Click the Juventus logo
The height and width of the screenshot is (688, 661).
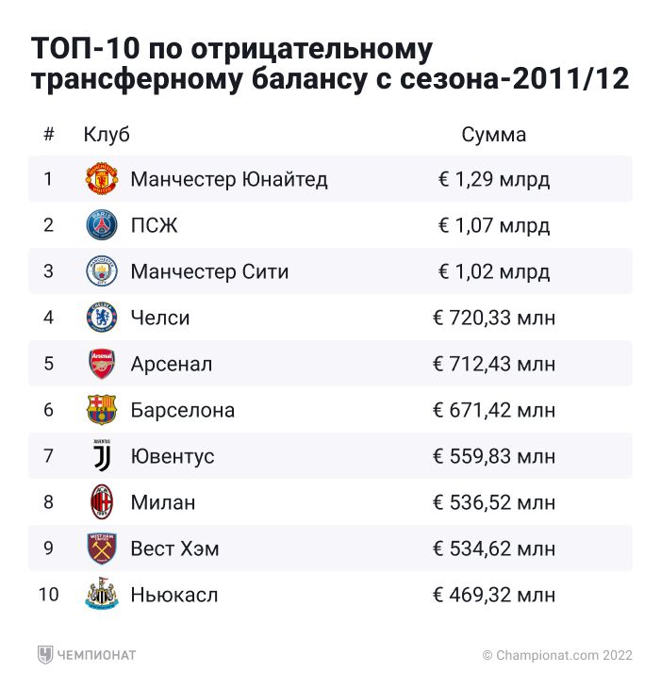[x=102, y=456]
